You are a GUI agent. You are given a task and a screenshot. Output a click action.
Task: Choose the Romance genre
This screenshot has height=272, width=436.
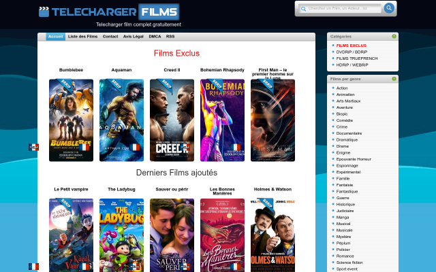pyautogui.click(x=345, y=256)
